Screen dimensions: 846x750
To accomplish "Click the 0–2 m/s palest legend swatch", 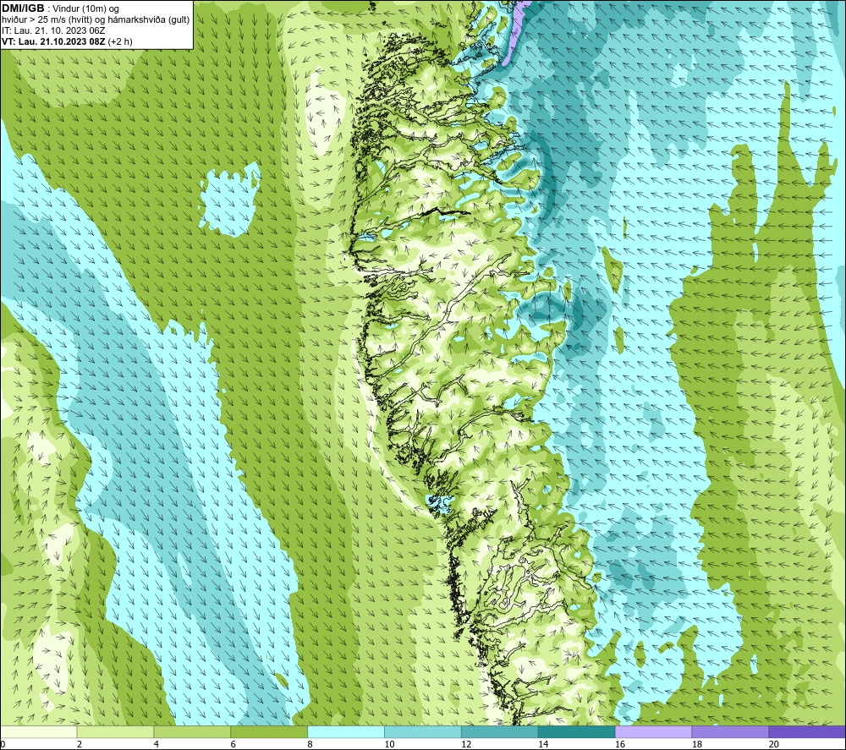I will point(39,731).
